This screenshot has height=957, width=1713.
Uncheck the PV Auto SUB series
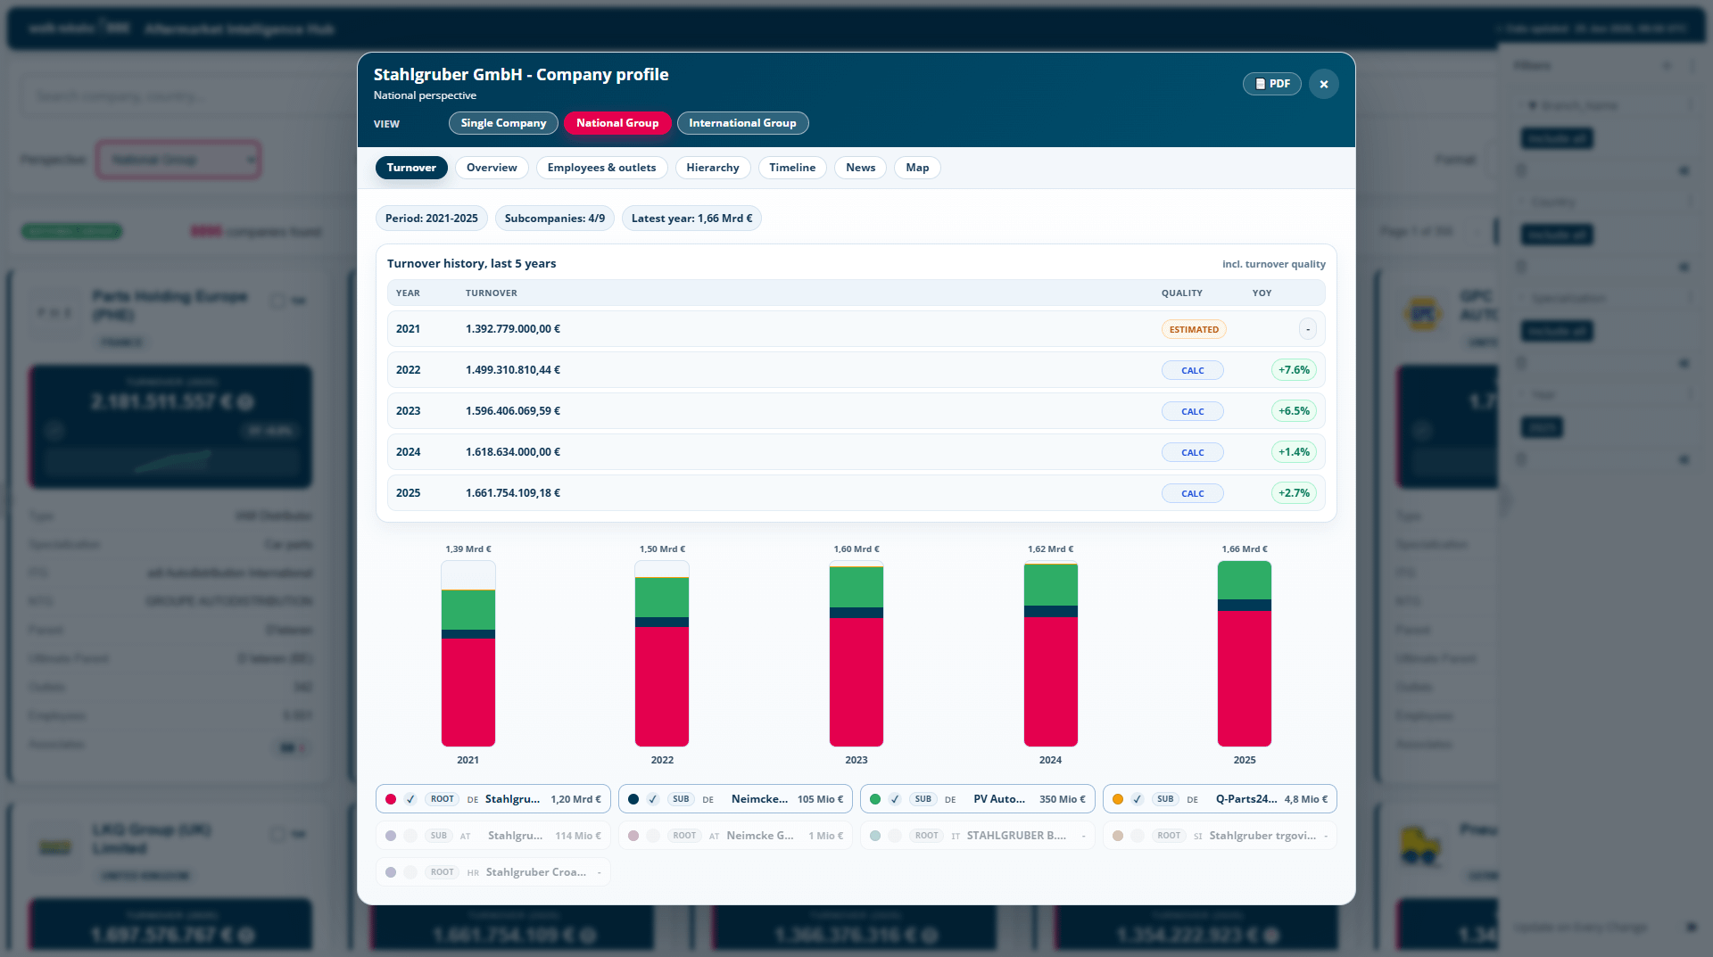pos(895,799)
